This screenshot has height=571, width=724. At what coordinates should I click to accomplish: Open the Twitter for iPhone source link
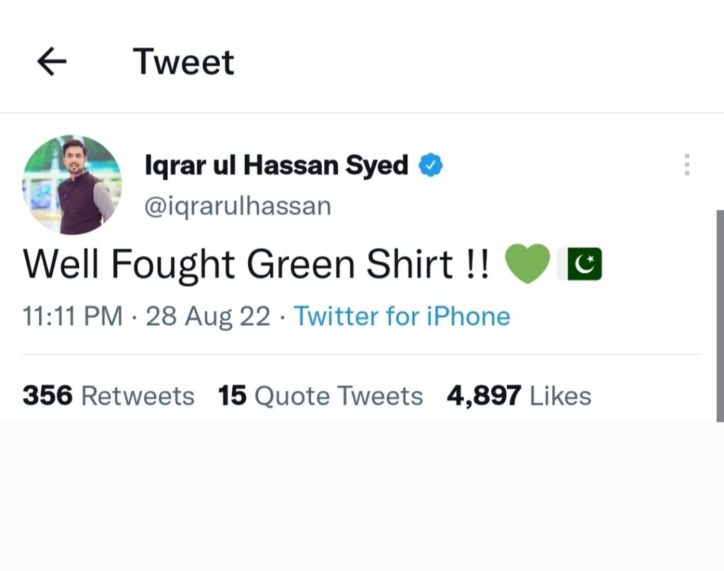(x=402, y=317)
